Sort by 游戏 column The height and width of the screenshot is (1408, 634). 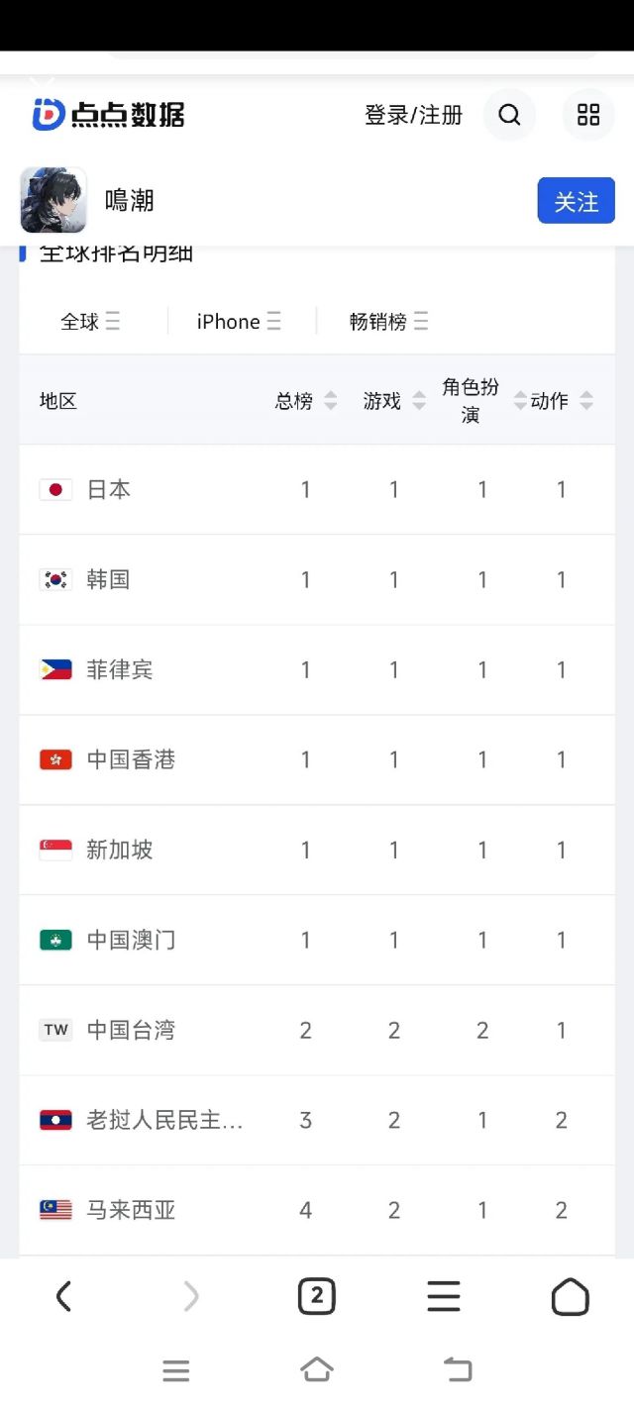[393, 401]
